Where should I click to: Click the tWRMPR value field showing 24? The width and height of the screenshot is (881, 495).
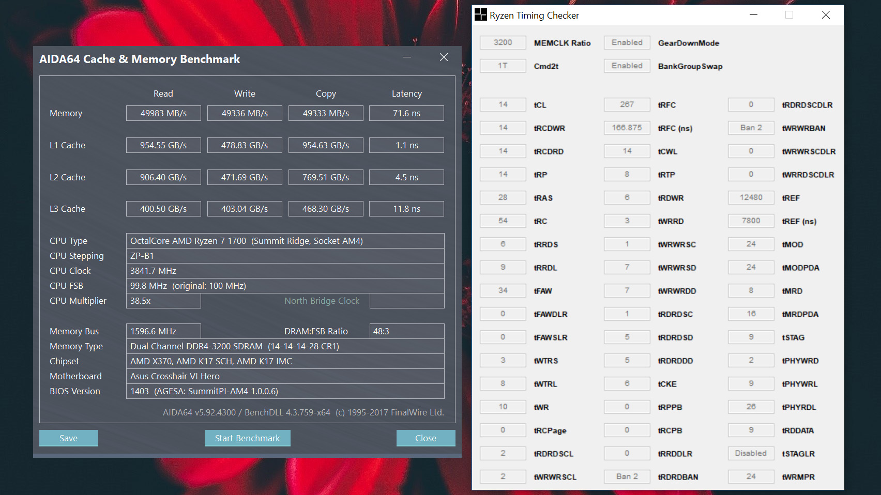tap(751, 476)
